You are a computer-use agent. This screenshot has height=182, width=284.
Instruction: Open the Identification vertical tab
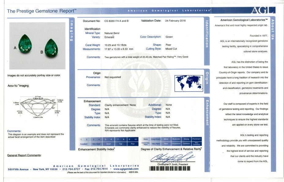(x=207, y=34)
